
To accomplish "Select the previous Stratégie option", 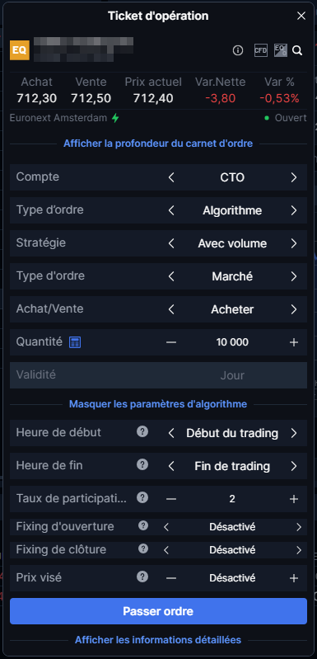I will tap(171, 243).
